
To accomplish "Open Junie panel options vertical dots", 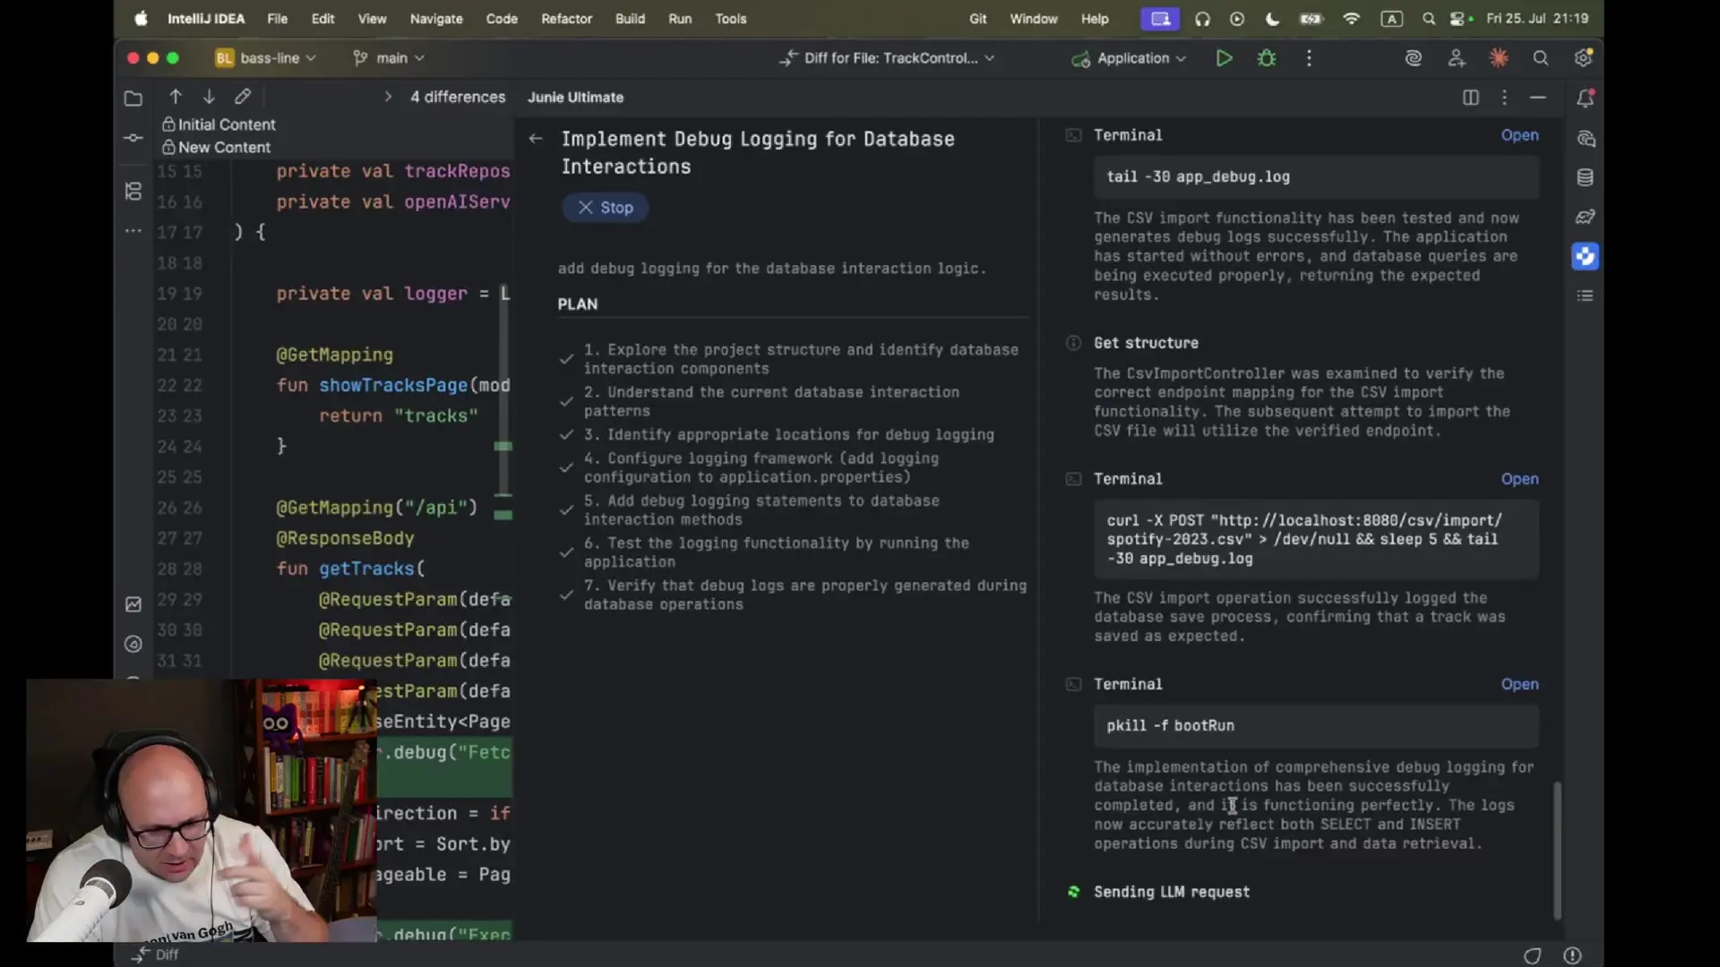I will (x=1504, y=98).
